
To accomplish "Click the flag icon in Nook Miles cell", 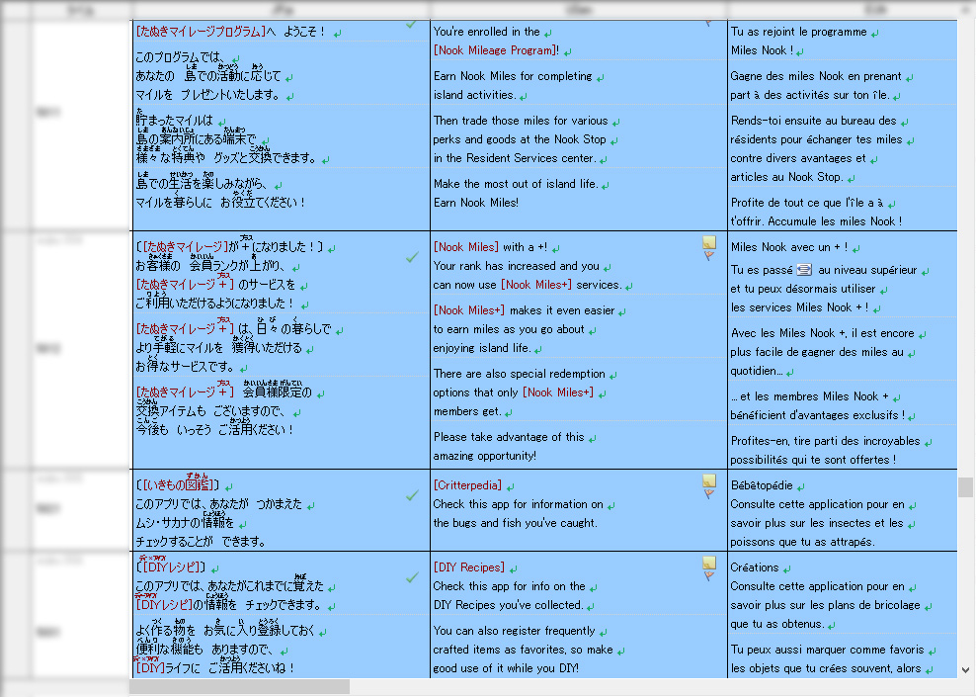I will (x=709, y=256).
